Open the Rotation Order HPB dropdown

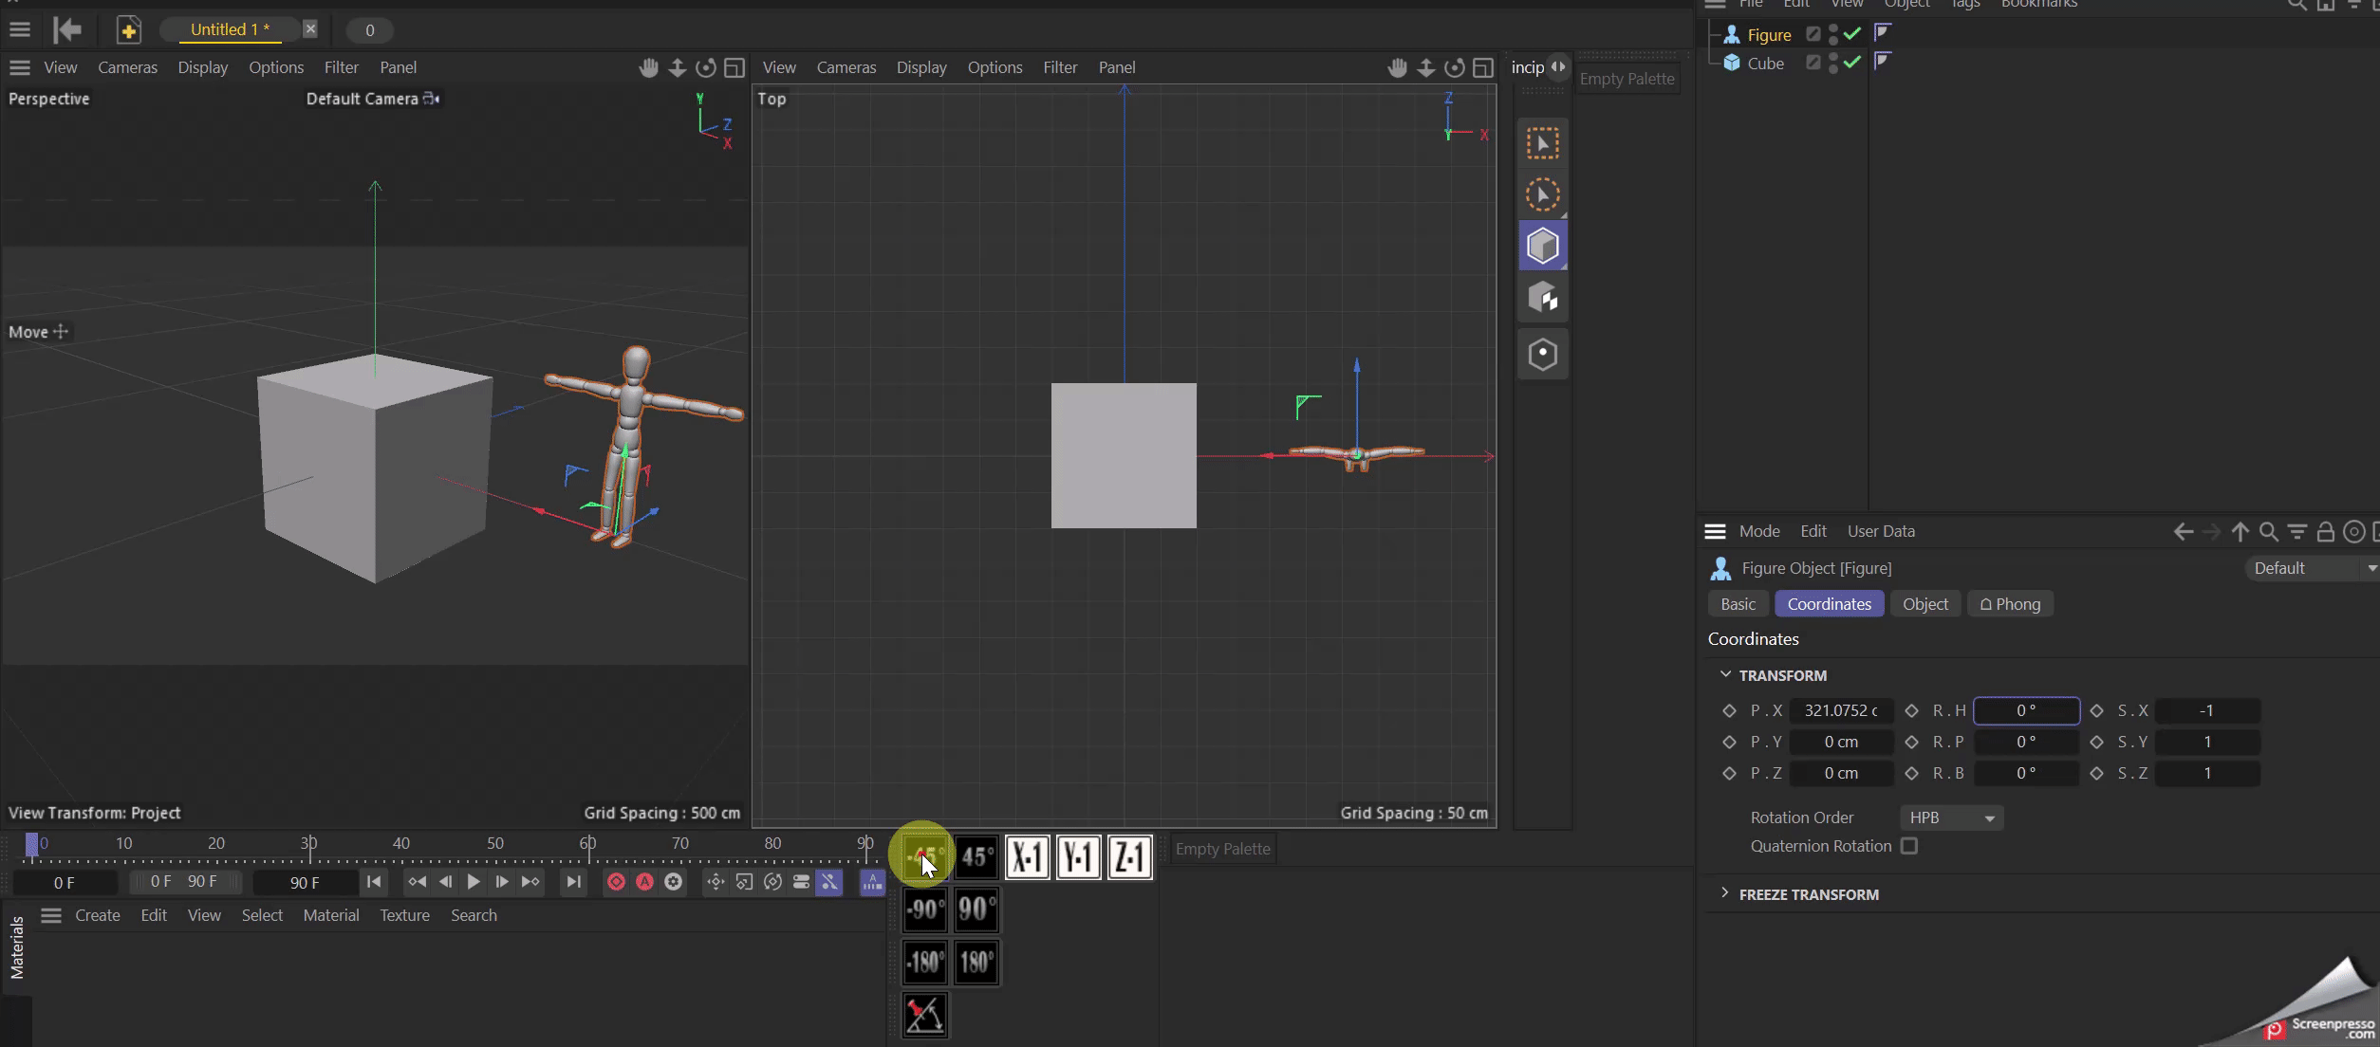(1951, 817)
